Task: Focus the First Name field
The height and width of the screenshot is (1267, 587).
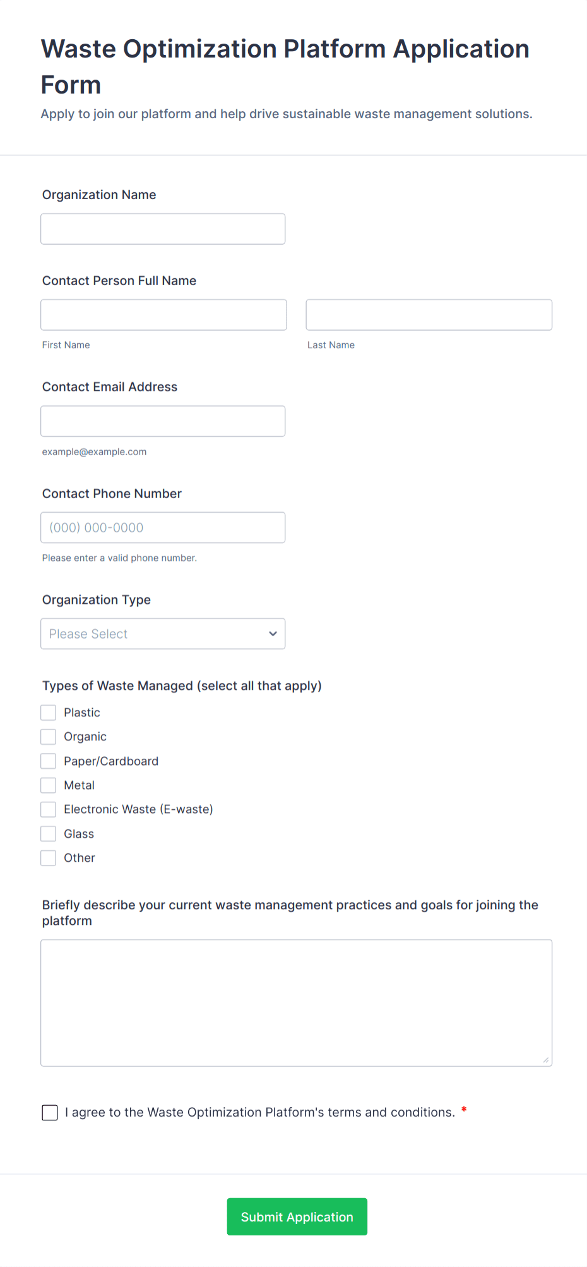Action: [x=163, y=314]
